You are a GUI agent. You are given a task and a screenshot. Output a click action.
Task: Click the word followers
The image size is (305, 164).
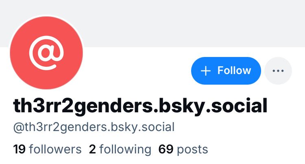tap(55, 149)
